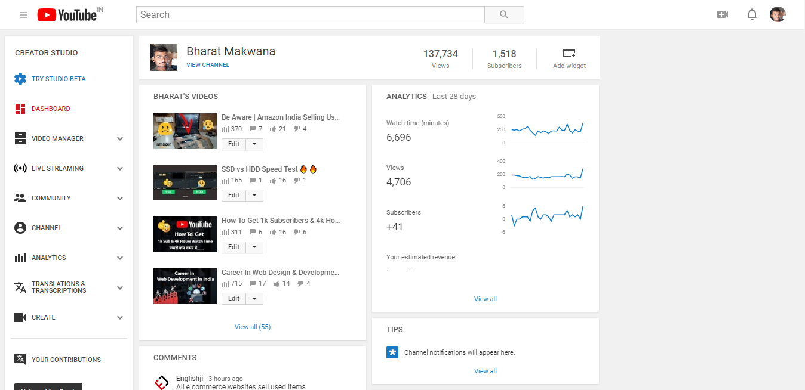This screenshot has height=390, width=805.
Task: Expand the Video Manager section
Action: [x=120, y=138]
